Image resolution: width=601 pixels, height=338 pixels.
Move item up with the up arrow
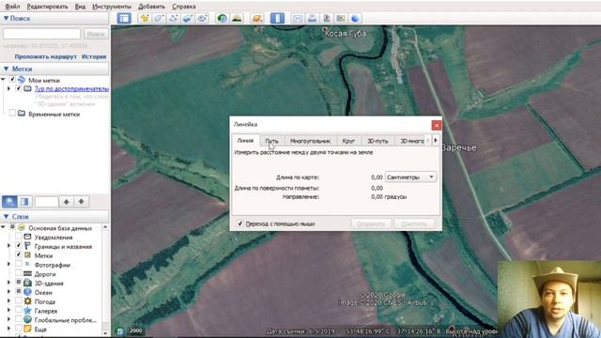pyautogui.click(x=67, y=202)
